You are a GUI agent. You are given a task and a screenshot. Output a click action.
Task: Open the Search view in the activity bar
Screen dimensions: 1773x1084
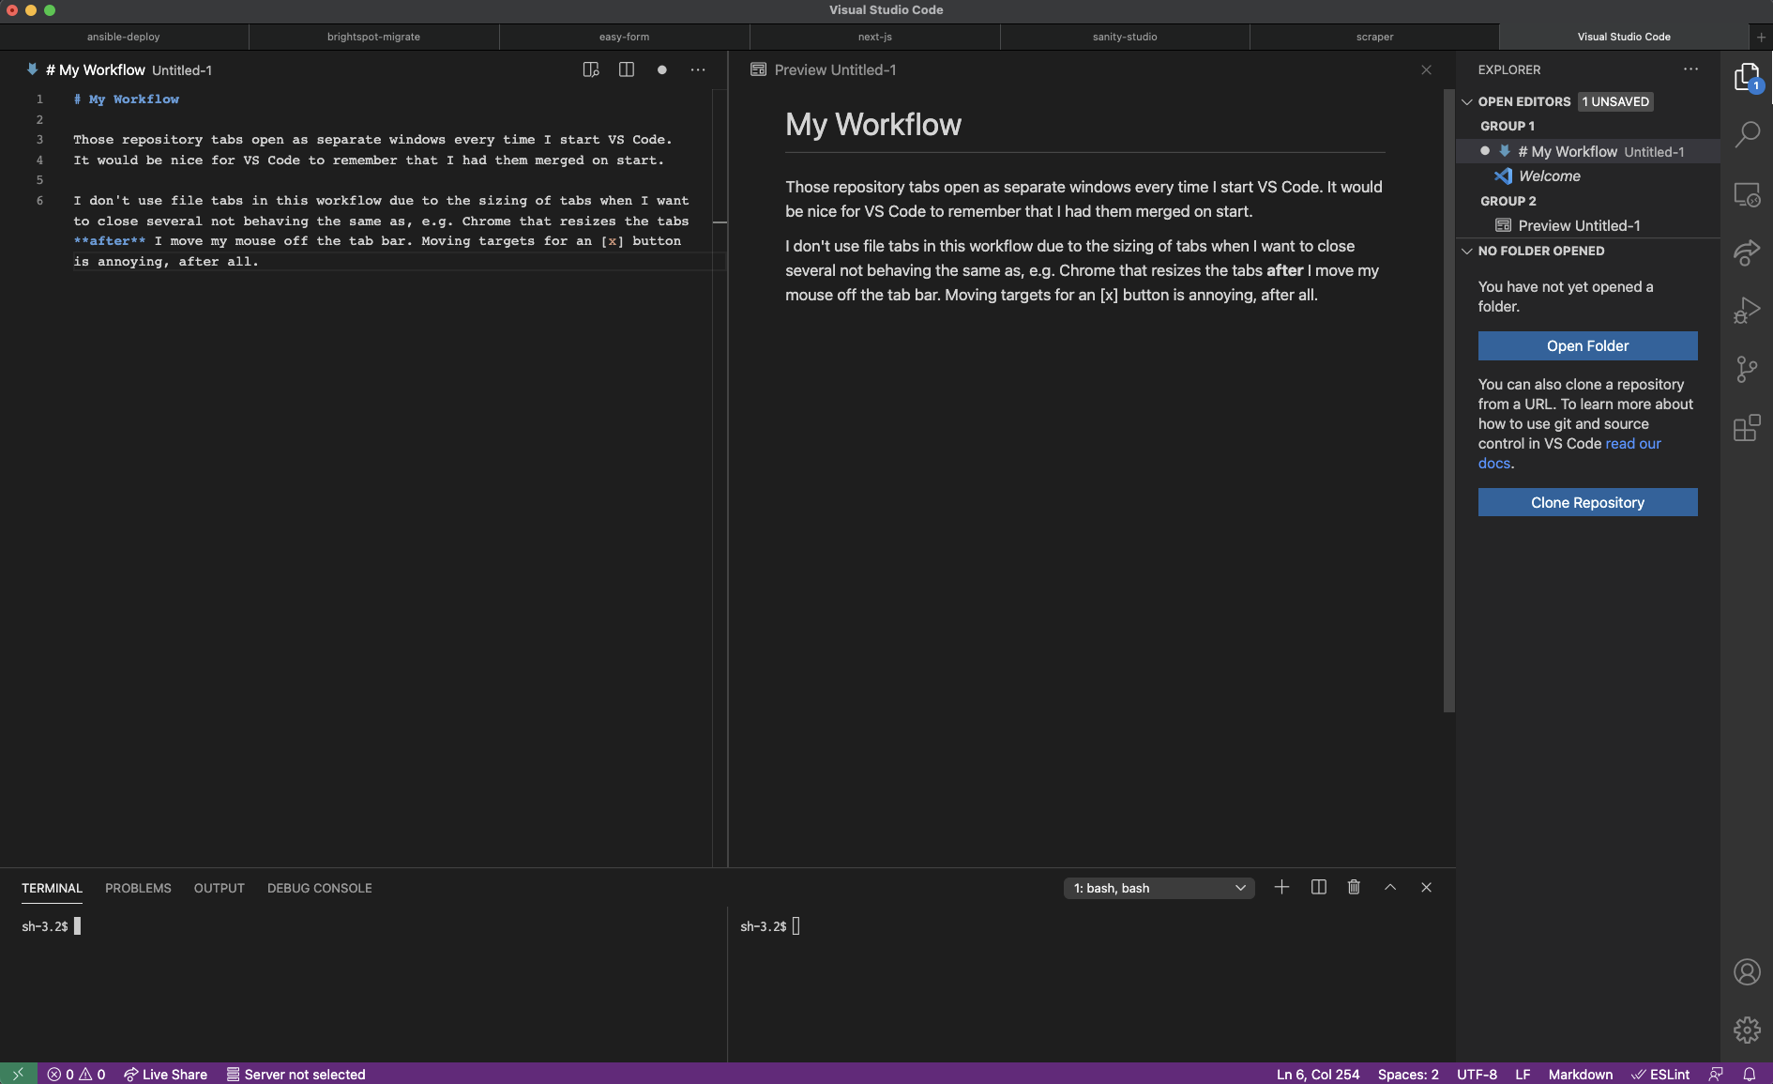click(1747, 134)
